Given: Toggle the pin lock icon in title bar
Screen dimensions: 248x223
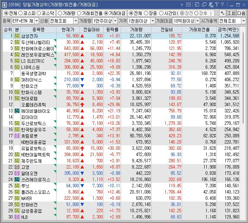Looking at the screenshot, I should pos(211,5).
